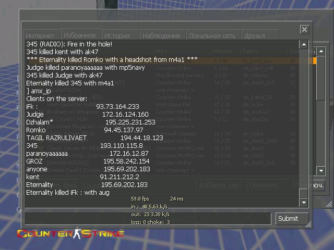
Task: Click 'Judge killed paranoyaaaaaa with mp5navy' line
Action: 86,68
